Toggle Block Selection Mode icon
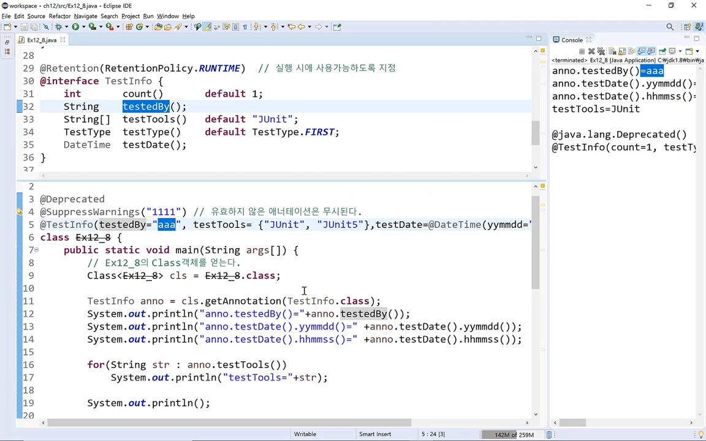The image size is (706, 441). pos(235,27)
